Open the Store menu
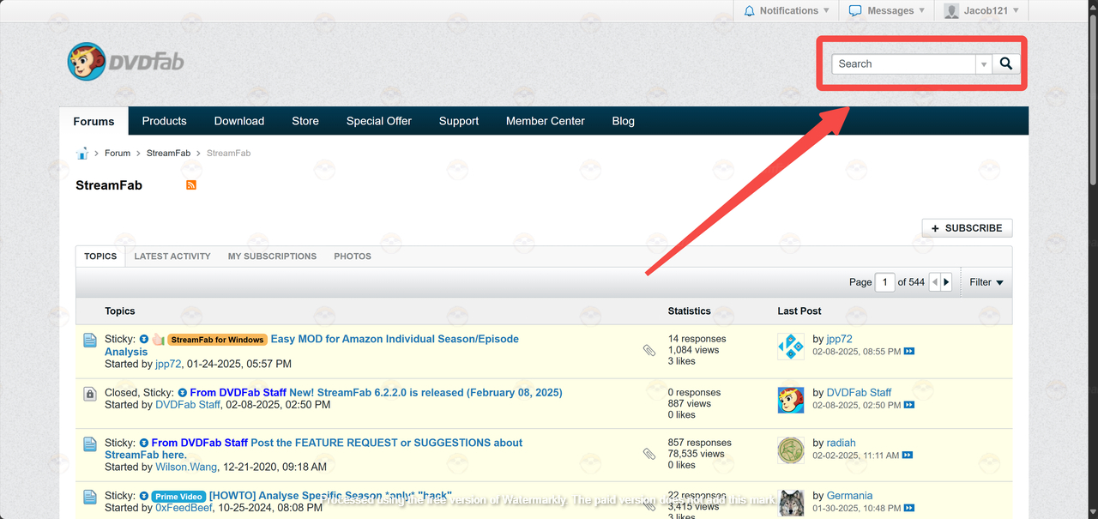 pos(305,121)
